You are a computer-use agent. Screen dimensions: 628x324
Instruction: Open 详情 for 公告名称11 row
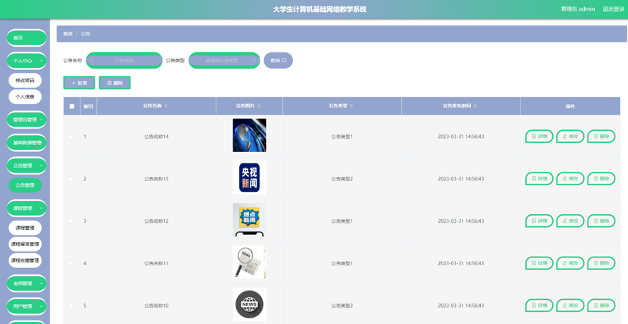(x=539, y=263)
